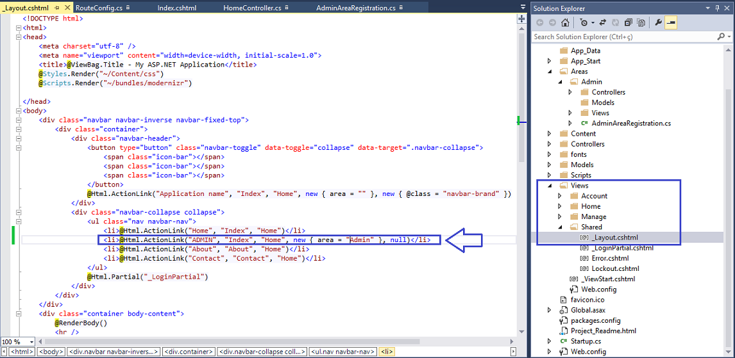Collapse the <head> code region outline toggle

19,37
